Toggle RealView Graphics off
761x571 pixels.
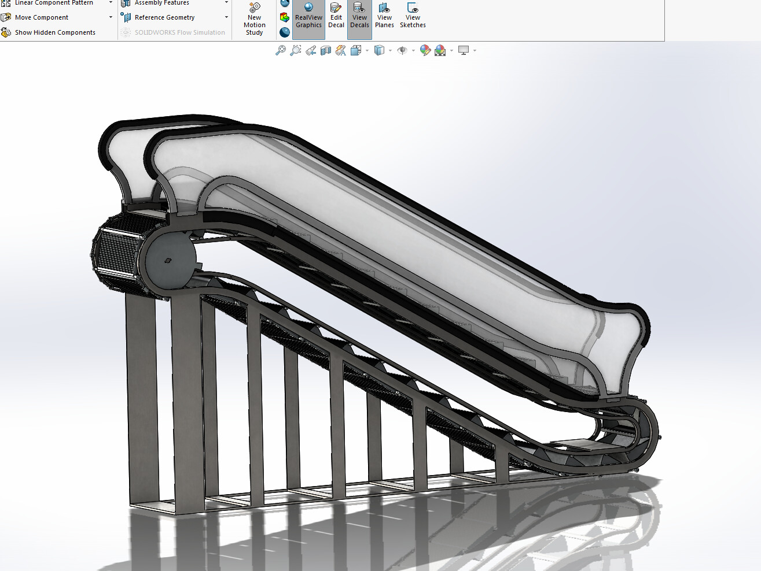(x=308, y=17)
